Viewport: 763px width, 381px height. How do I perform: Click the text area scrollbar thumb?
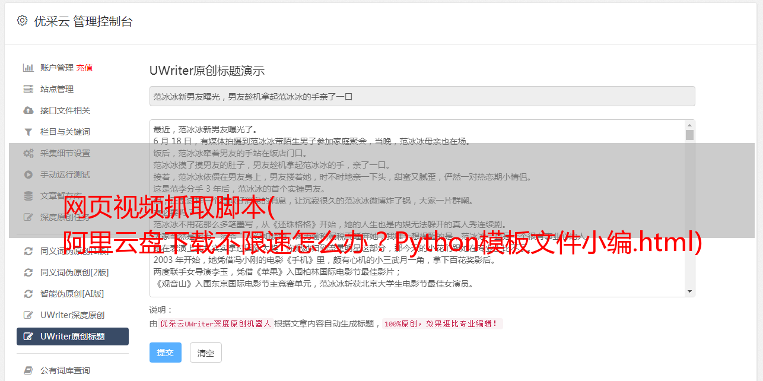pyautogui.click(x=689, y=135)
